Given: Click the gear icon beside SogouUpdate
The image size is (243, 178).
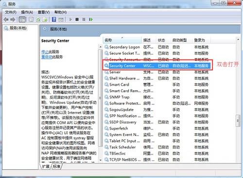Looking at the screenshot, I should click(x=106, y=109).
